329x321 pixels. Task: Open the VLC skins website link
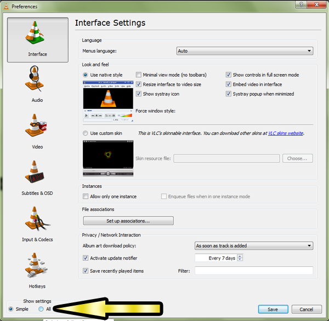[x=286, y=133]
